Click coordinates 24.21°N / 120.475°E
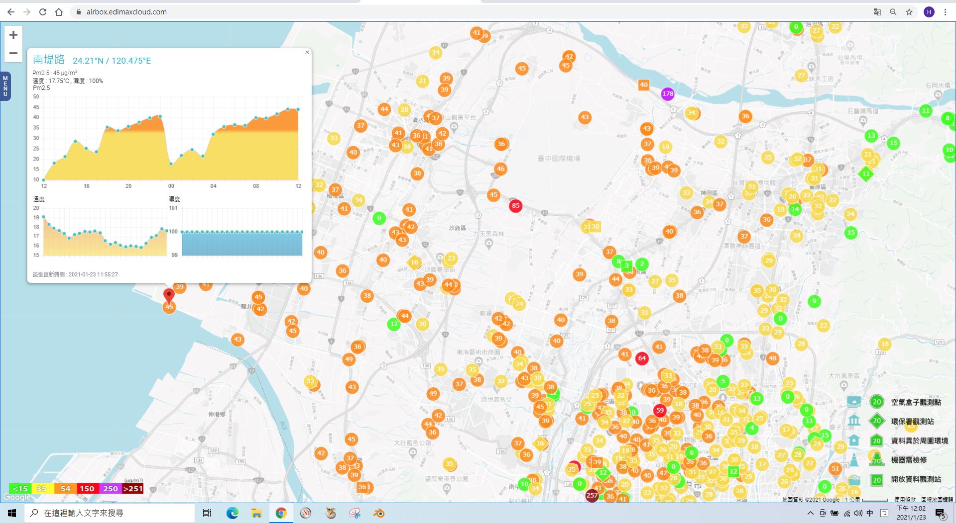Image resolution: width=956 pixels, height=523 pixels. click(112, 61)
